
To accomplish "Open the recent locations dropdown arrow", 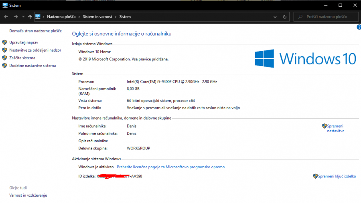I will point(23,17).
